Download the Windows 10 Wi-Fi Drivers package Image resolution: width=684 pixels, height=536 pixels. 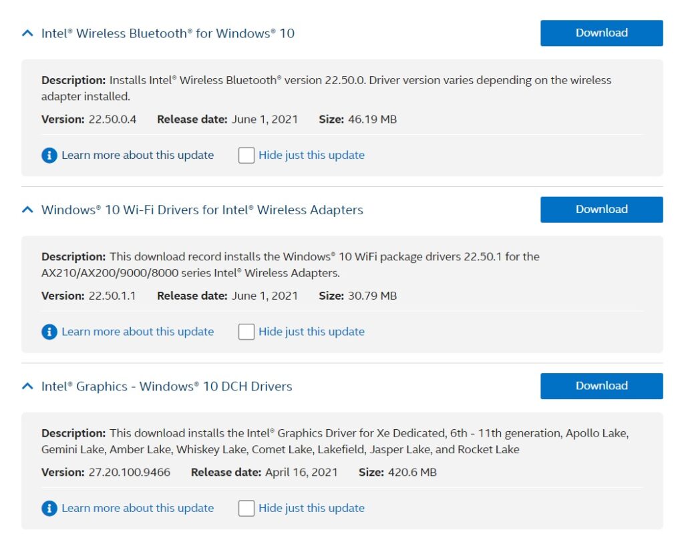(601, 209)
